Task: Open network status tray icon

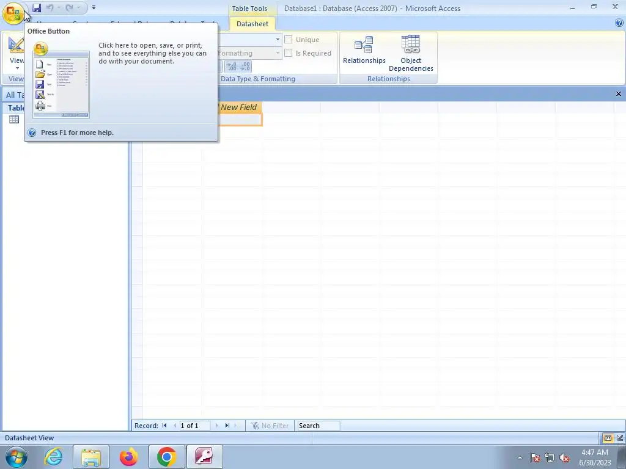Action: [550, 457]
